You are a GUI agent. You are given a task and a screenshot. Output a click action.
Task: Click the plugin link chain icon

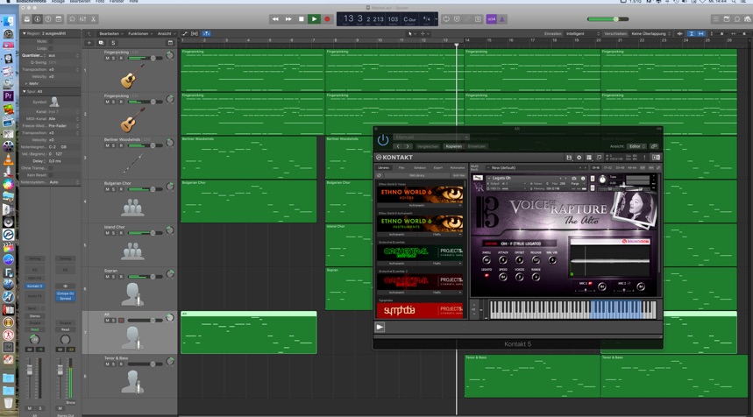654,146
